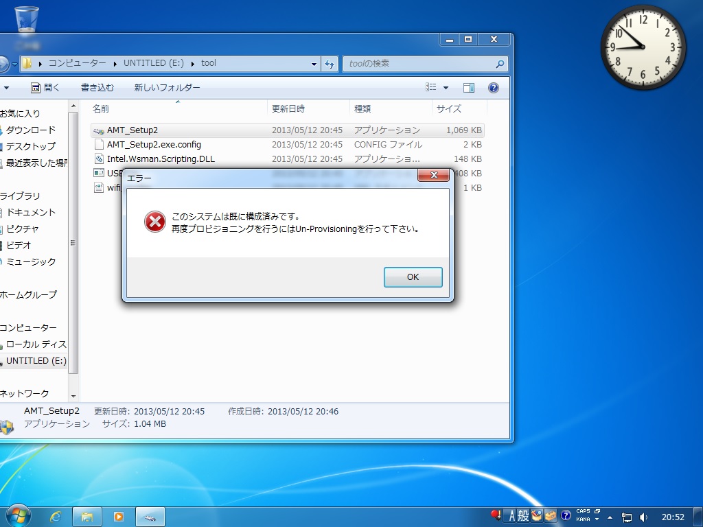Viewport: 703px width, 527px height.
Task: Expand the arrow after コンピューター in path
Action: click(115, 64)
